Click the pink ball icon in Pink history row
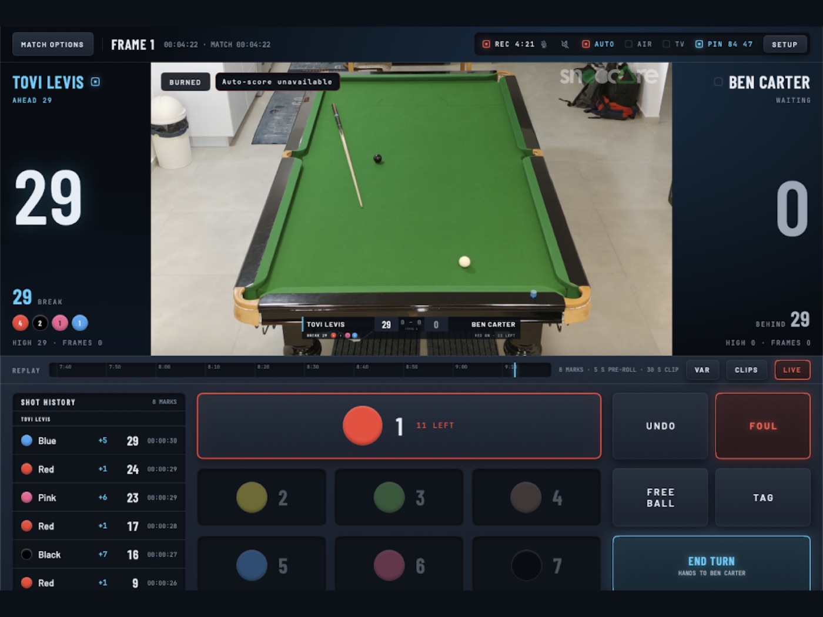 tap(26, 497)
